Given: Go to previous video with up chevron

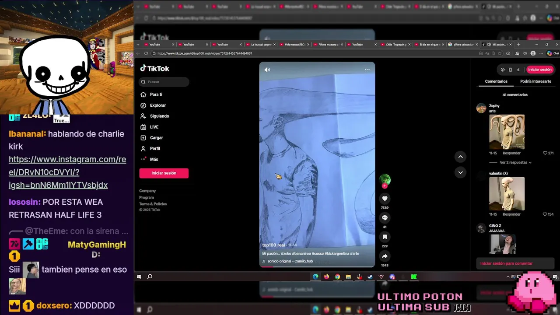Looking at the screenshot, I should (460, 157).
